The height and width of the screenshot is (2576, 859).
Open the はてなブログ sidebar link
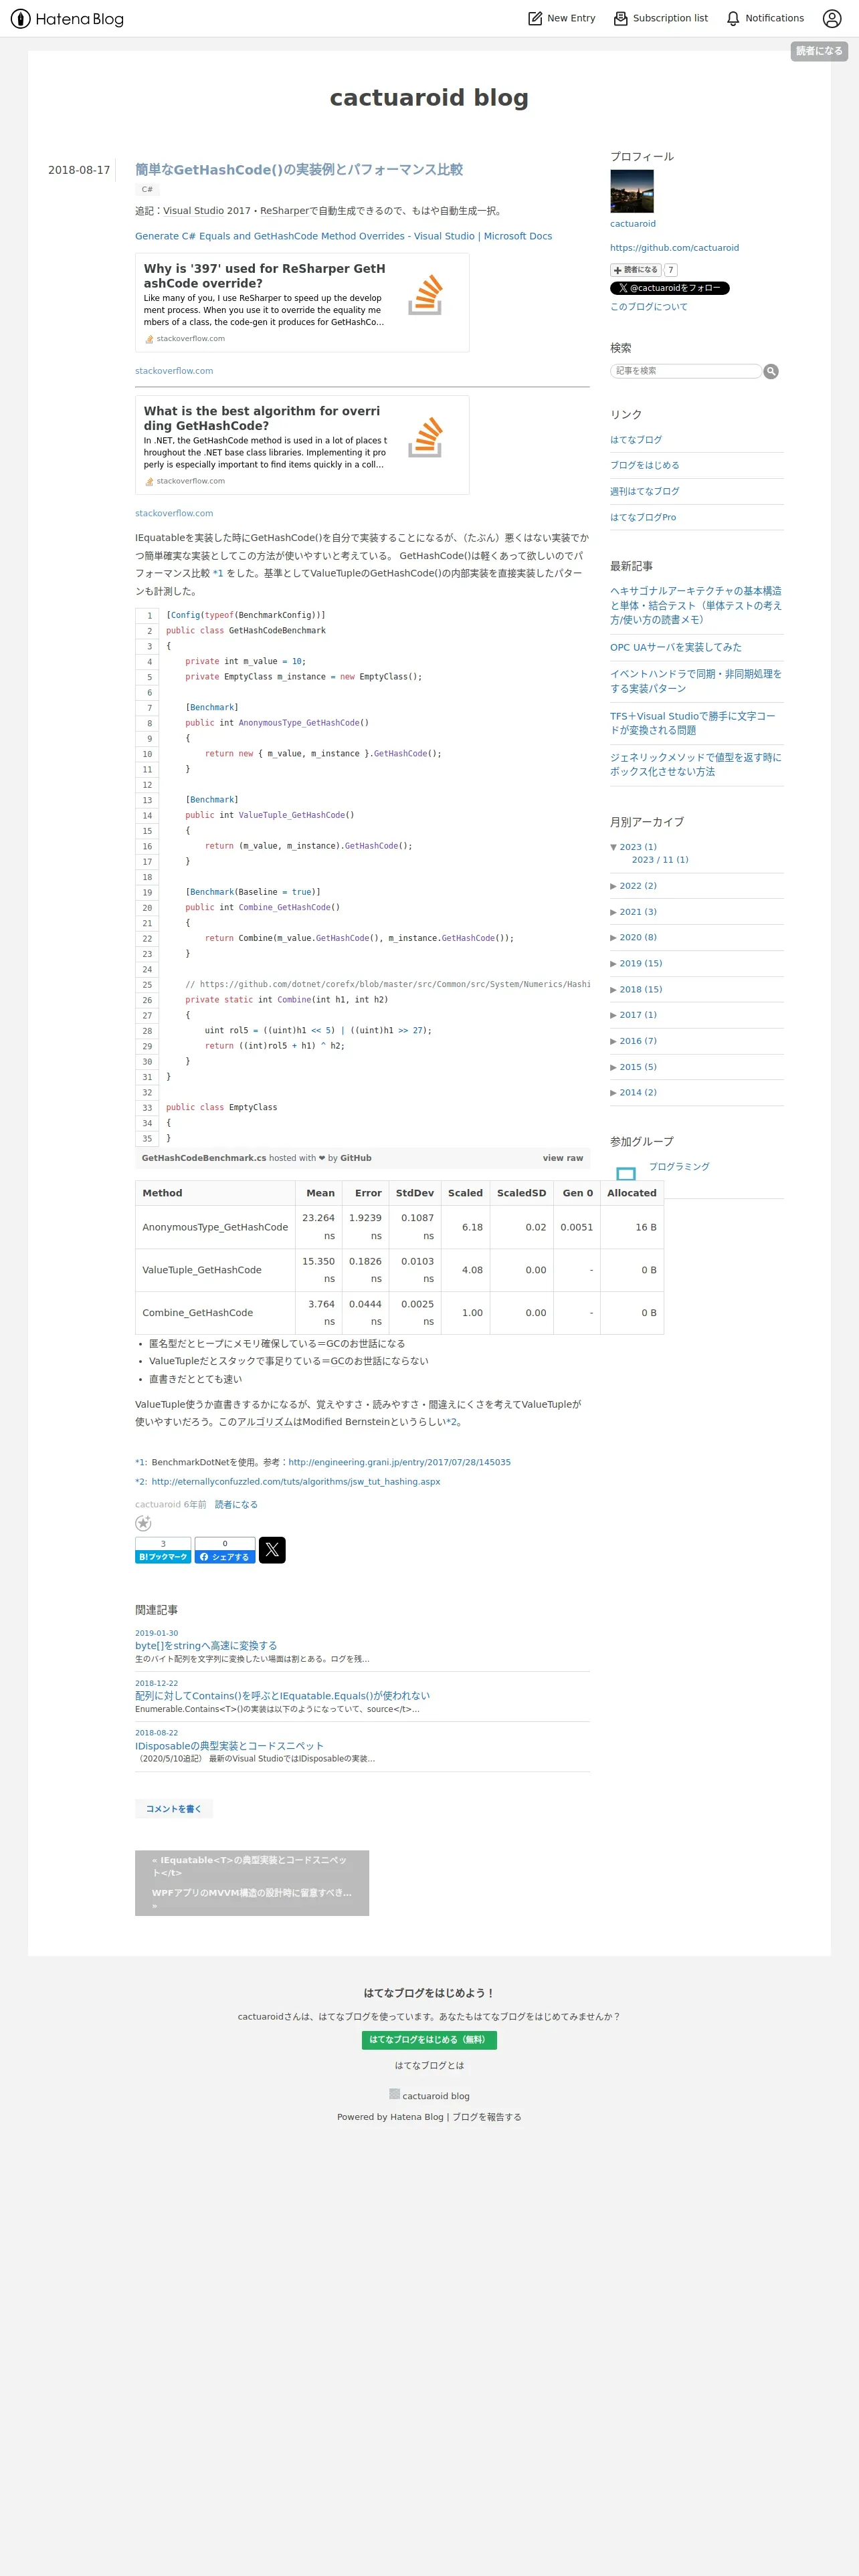click(x=636, y=440)
